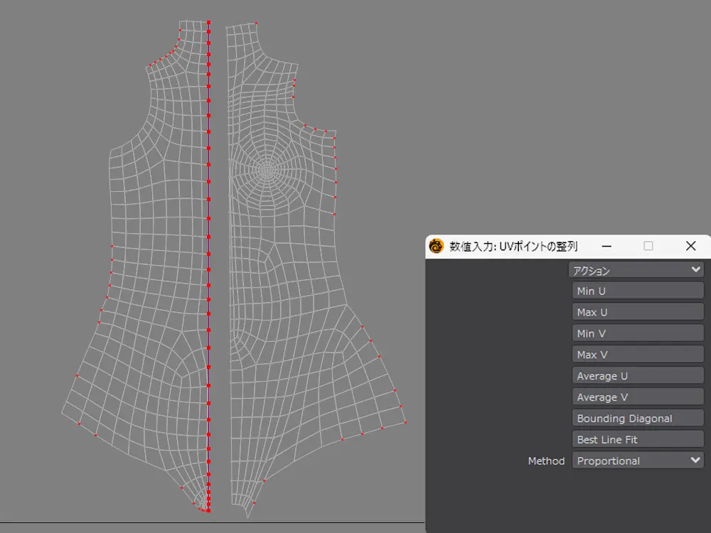
Task: Click the 数値入力: UVポイントの整列 title text
Action: point(513,247)
